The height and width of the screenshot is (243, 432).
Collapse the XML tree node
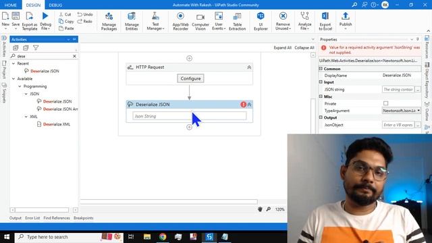pos(26,117)
